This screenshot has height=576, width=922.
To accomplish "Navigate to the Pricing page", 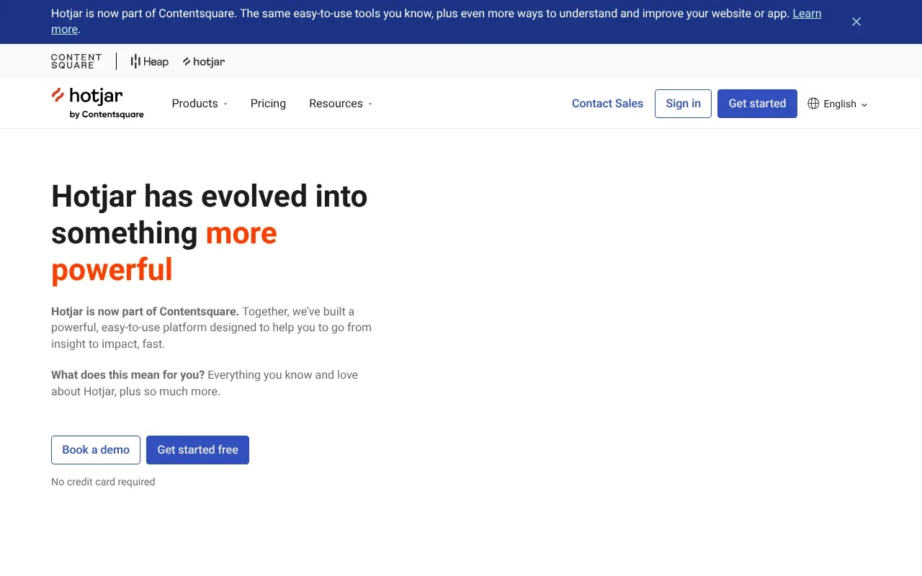I will [x=268, y=104].
